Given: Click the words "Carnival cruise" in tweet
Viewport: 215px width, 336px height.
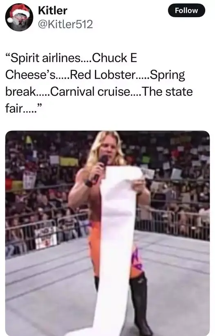Looking at the screenshot, I should click(90, 92).
